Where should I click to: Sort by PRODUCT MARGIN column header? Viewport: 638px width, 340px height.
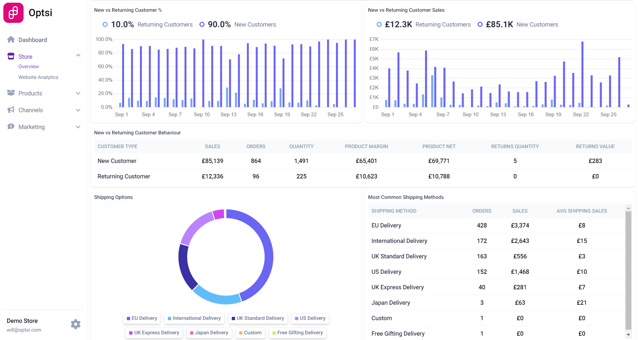366,146
